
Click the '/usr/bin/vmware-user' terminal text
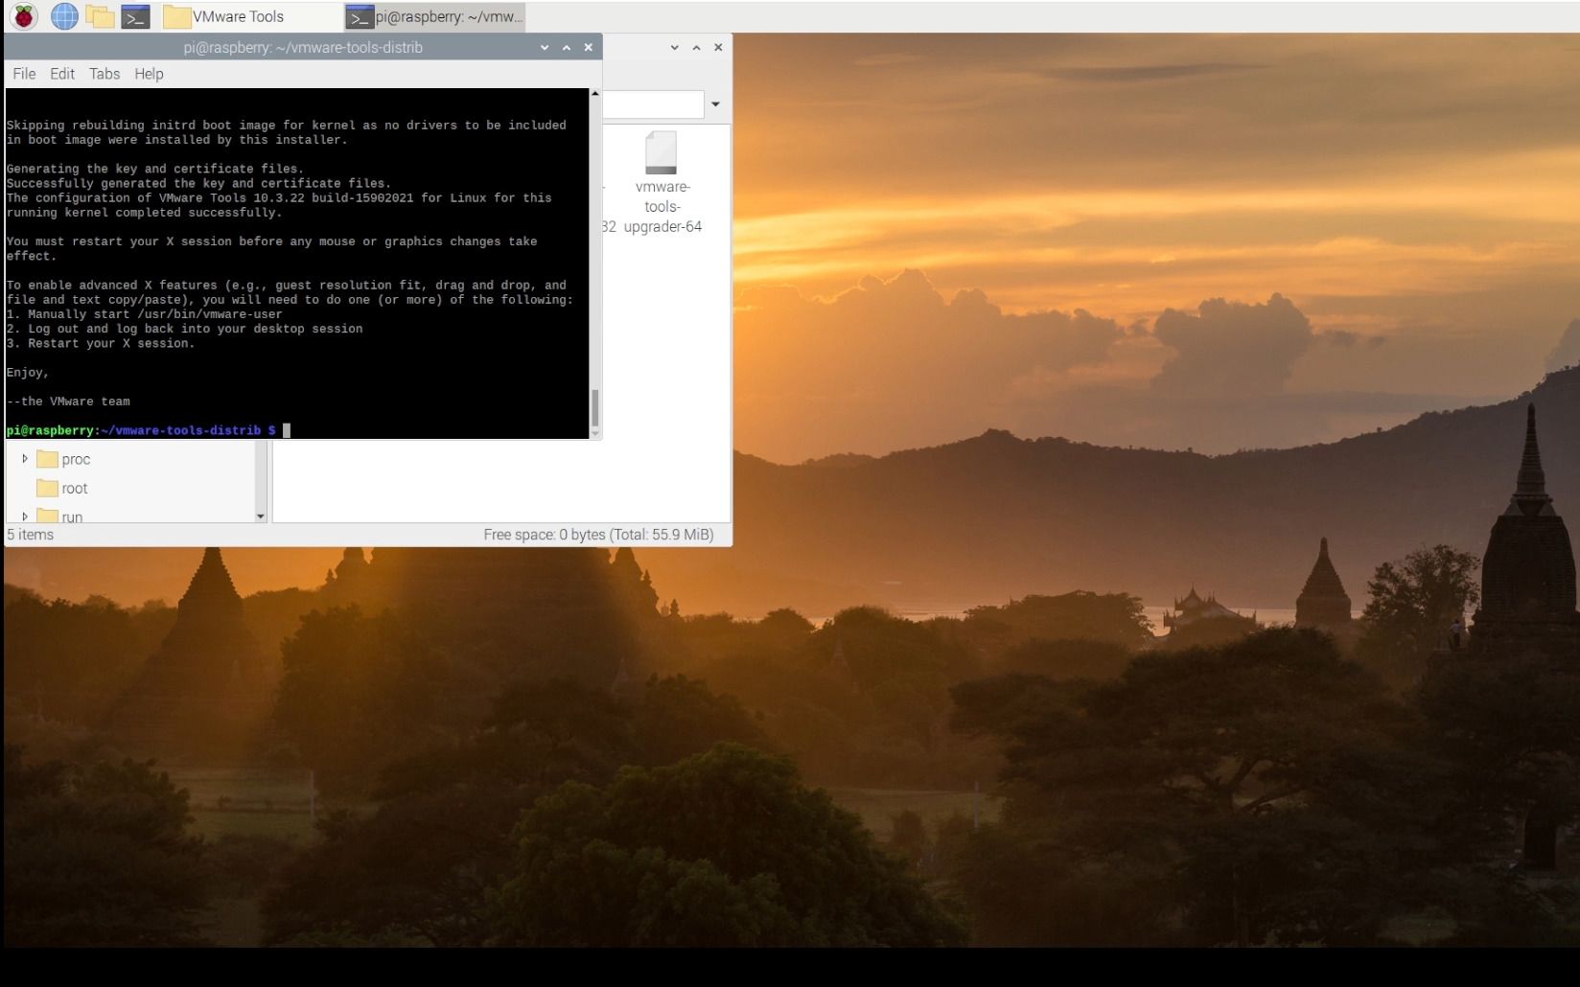pos(210,314)
